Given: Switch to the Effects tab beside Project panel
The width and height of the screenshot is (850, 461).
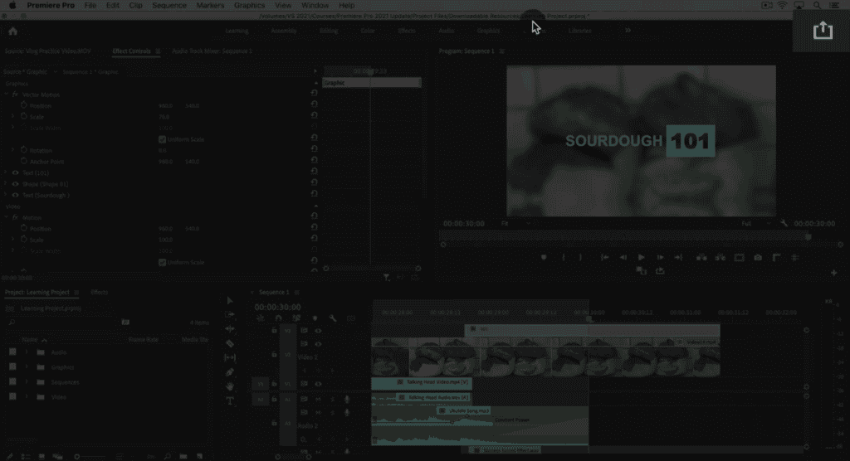Looking at the screenshot, I should tap(99, 292).
